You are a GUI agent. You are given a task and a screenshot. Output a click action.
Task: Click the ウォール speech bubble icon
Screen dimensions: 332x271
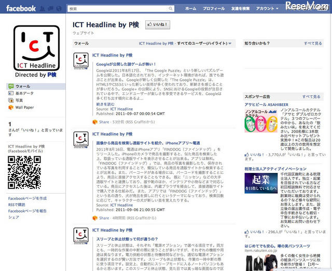pyautogui.click(x=11, y=86)
